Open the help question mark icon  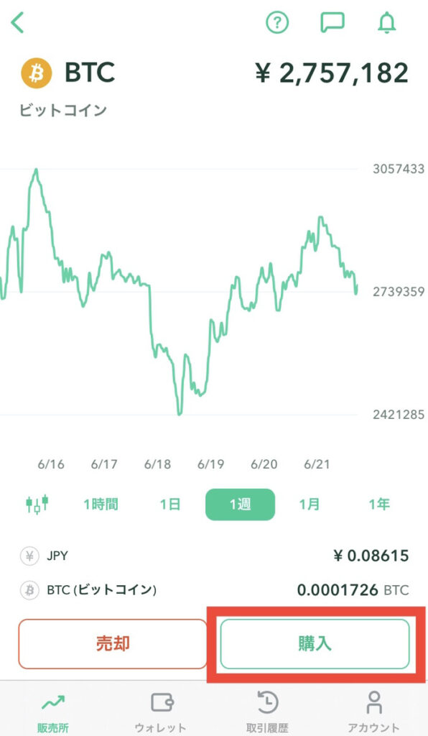click(277, 22)
